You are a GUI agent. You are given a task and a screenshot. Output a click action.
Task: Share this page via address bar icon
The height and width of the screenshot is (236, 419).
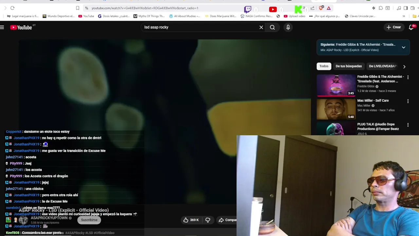point(312,8)
